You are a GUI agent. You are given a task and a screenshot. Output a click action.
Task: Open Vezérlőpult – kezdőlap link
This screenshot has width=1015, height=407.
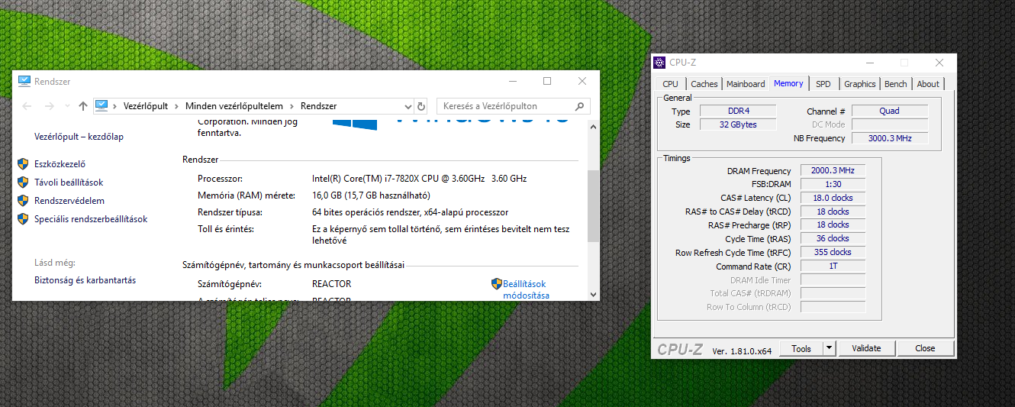click(x=79, y=137)
